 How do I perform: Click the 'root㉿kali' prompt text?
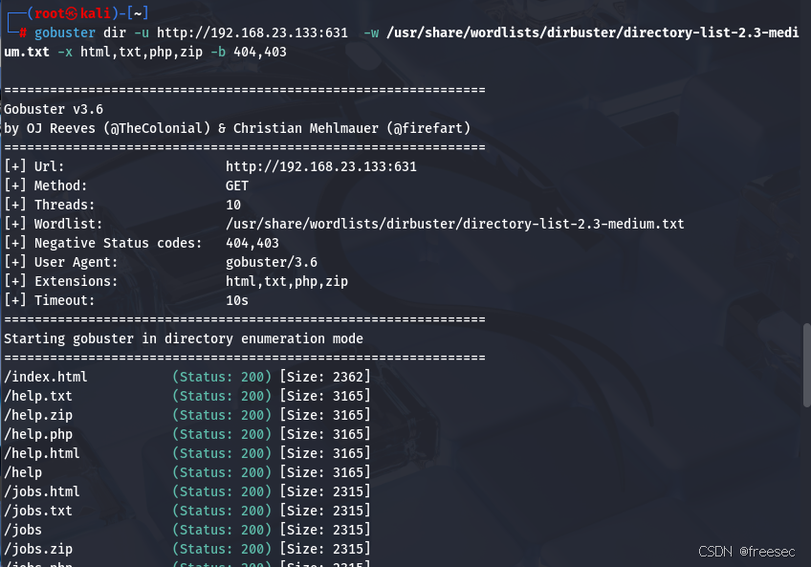click(73, 13)
